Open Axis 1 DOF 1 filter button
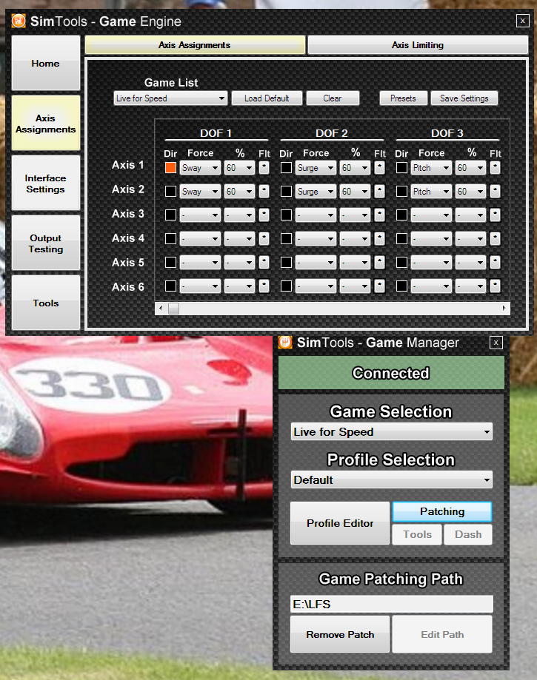The image size is (537, 680). coord(264,168)
